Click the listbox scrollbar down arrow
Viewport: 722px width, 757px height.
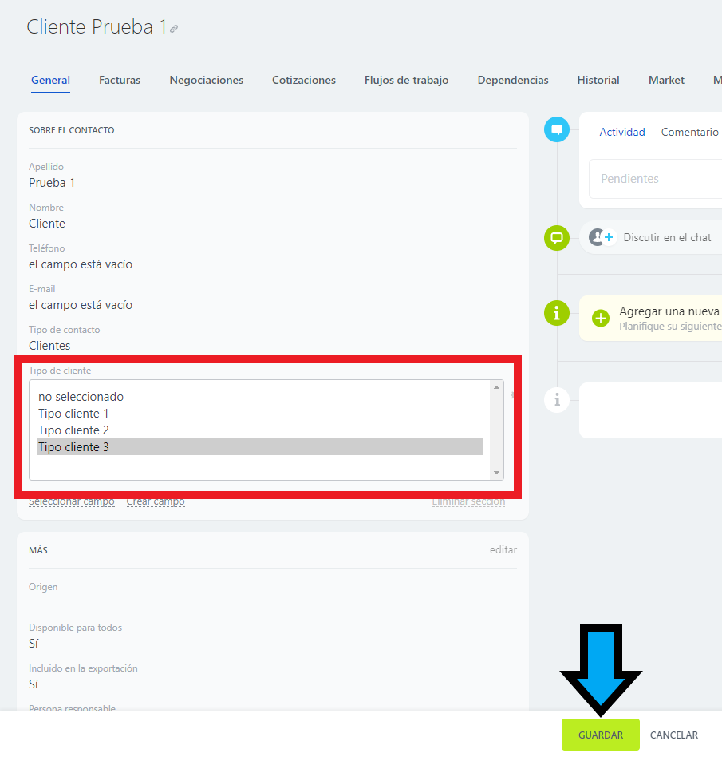click(x=497, y=473)
